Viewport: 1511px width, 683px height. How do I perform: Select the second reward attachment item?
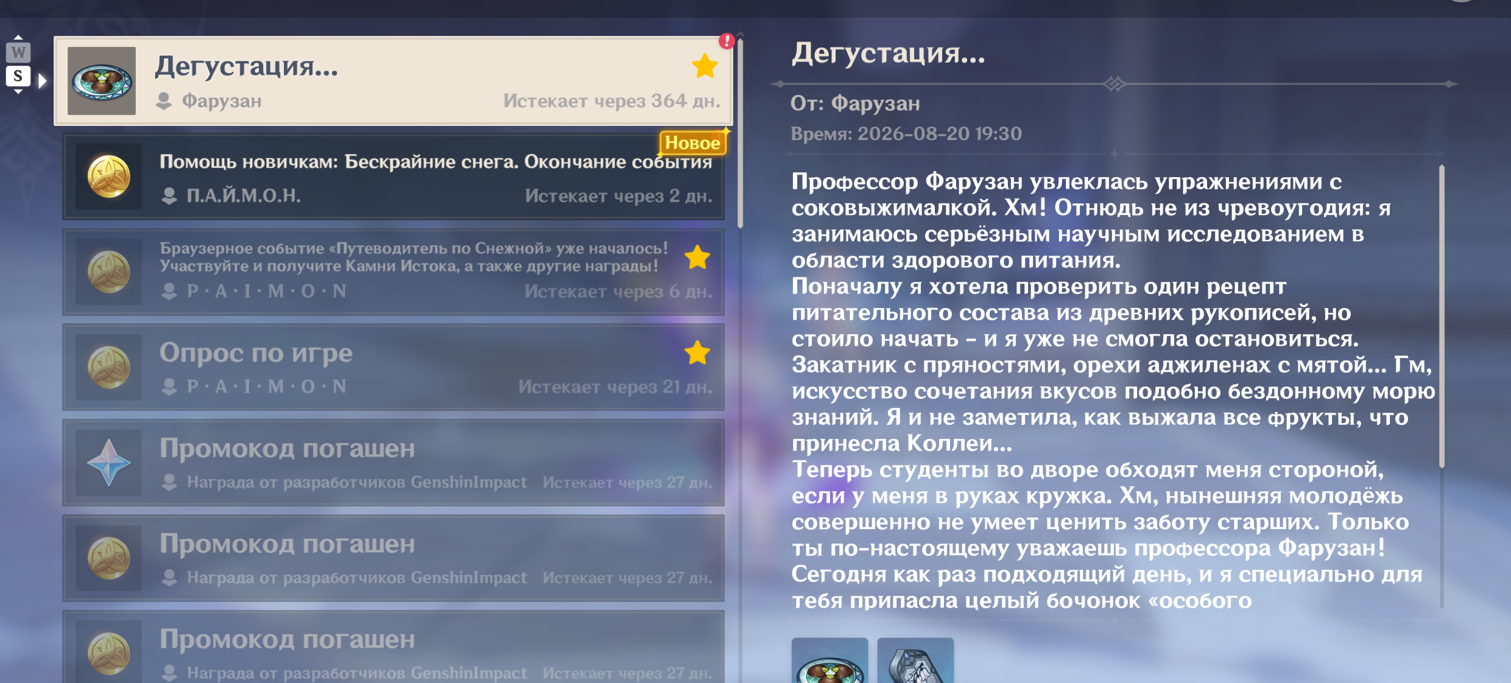(915, 660)
